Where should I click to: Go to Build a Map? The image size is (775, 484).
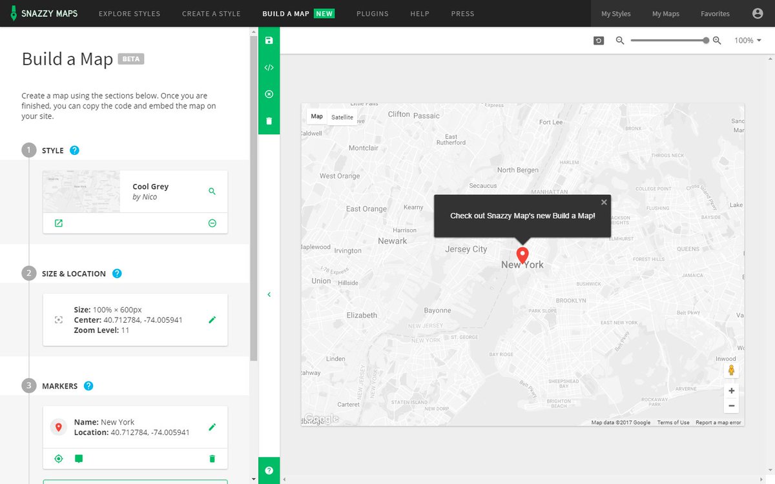[x=285, y=14]
